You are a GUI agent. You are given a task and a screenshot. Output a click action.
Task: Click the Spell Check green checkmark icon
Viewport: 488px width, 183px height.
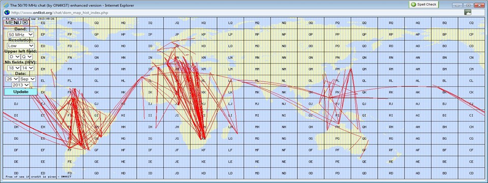coord(413,5)
